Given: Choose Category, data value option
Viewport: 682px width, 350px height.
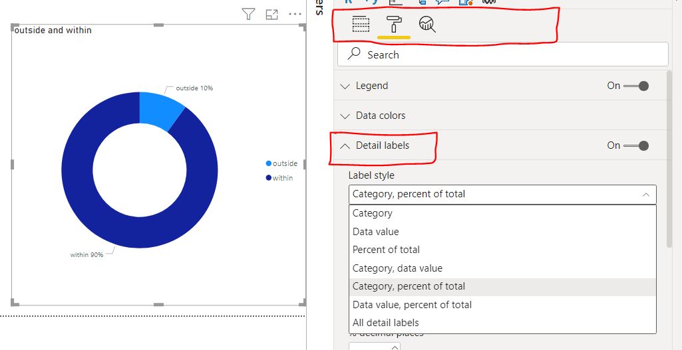Looking at the screenshot, I should (x=502, y=268).
